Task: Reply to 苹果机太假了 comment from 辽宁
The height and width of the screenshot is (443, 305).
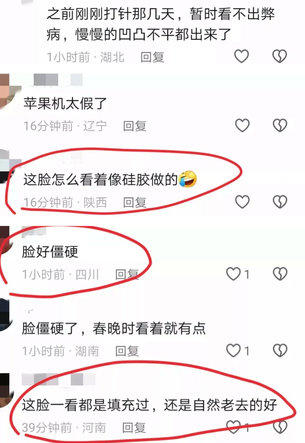Action: 135,126
